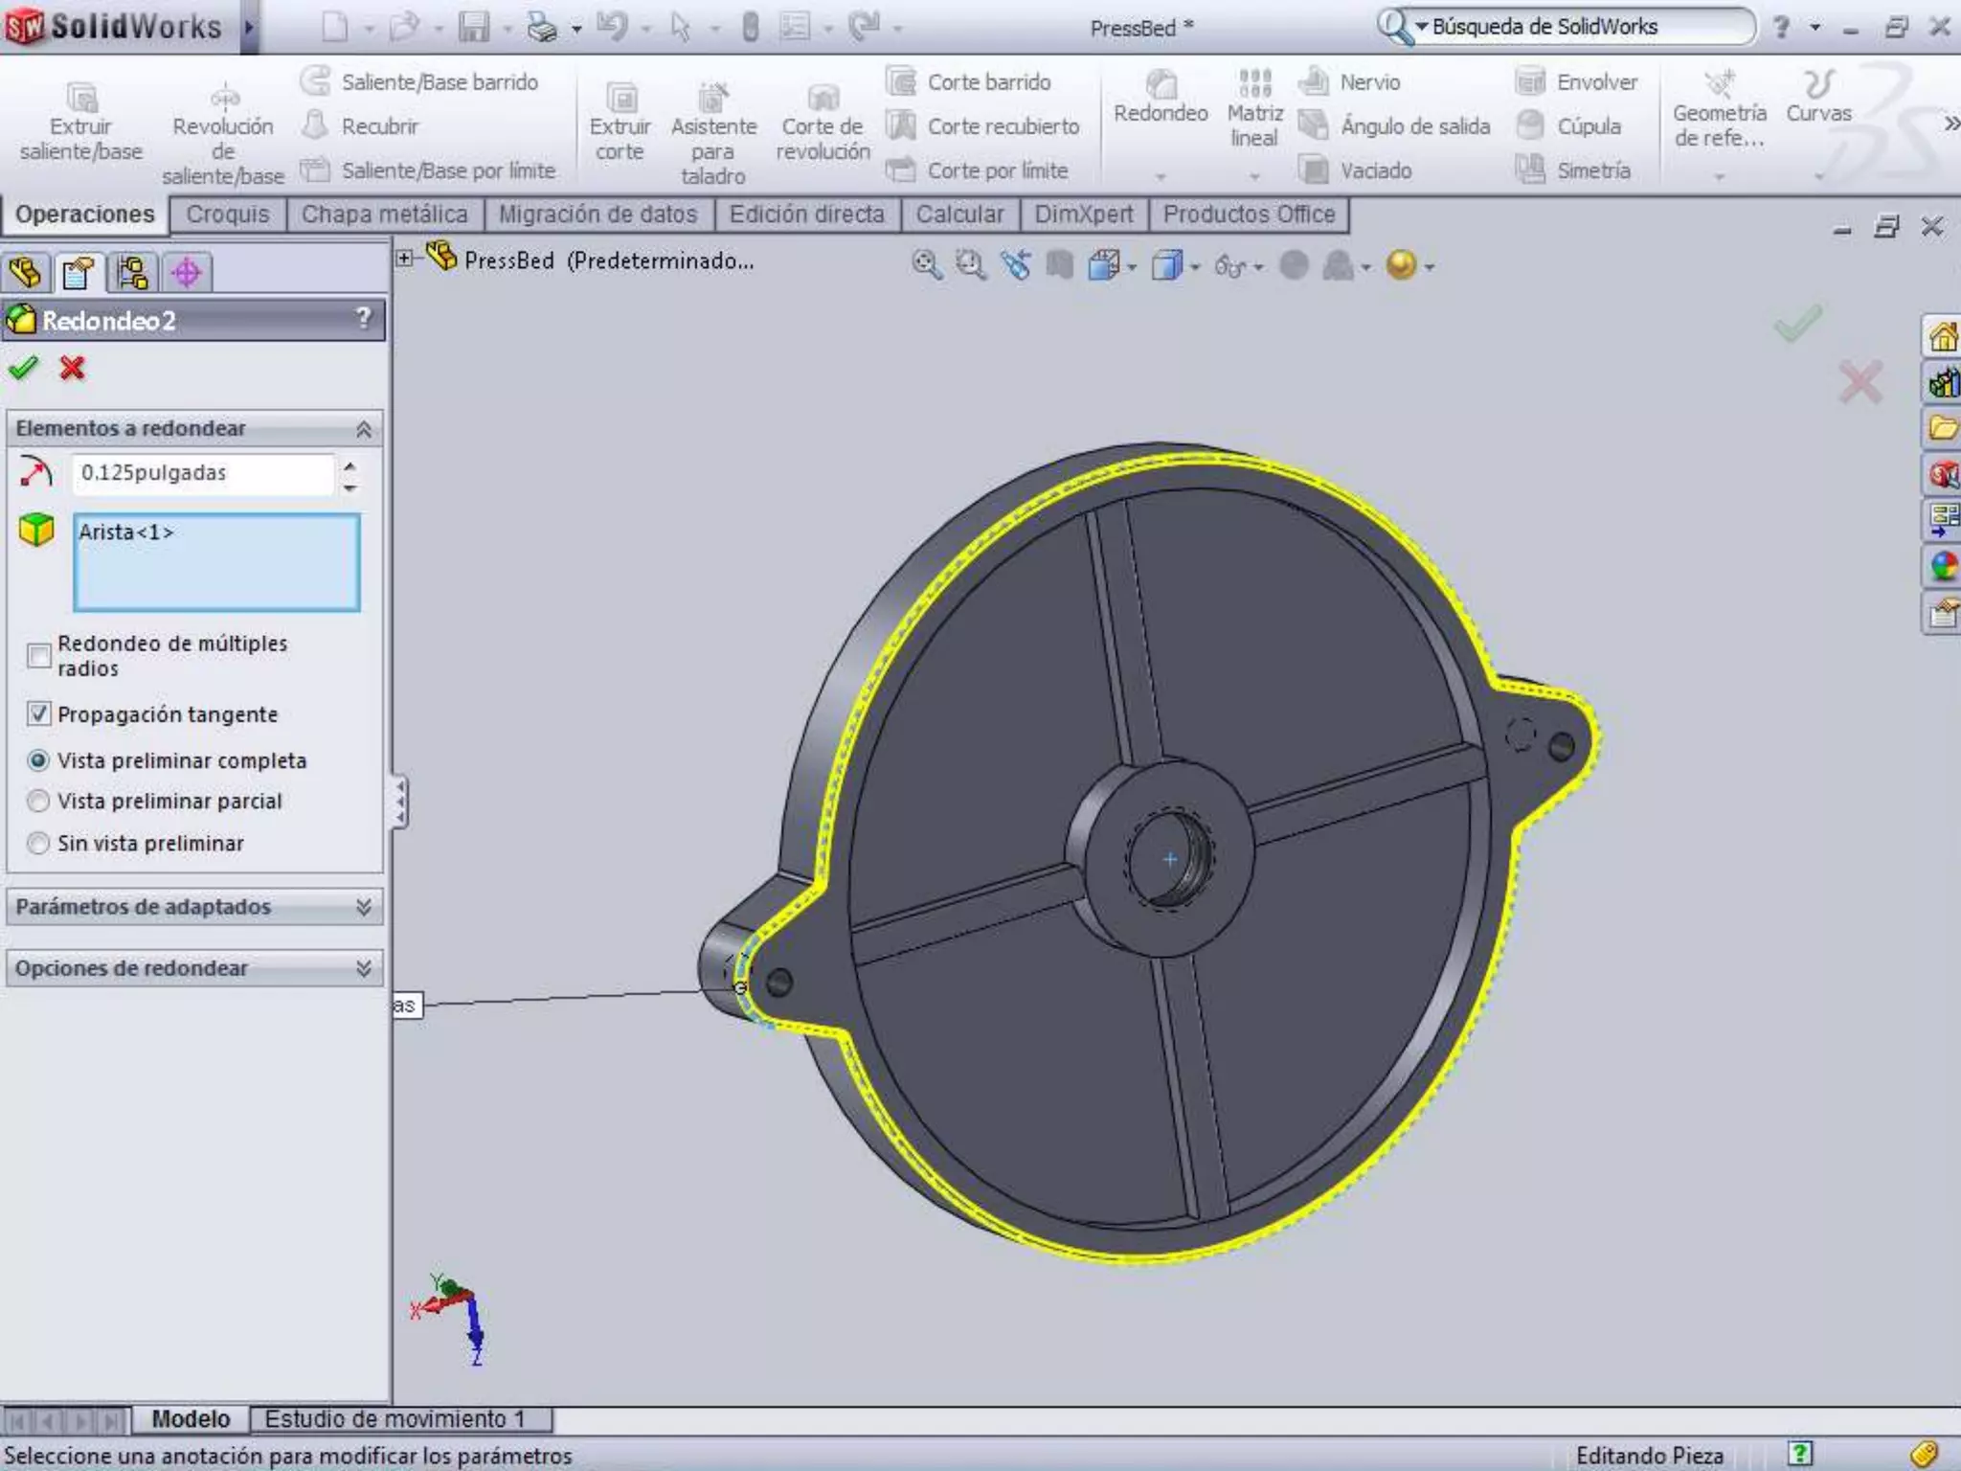
Task: Switch to the Croquis tab
Action: point(227,215)
